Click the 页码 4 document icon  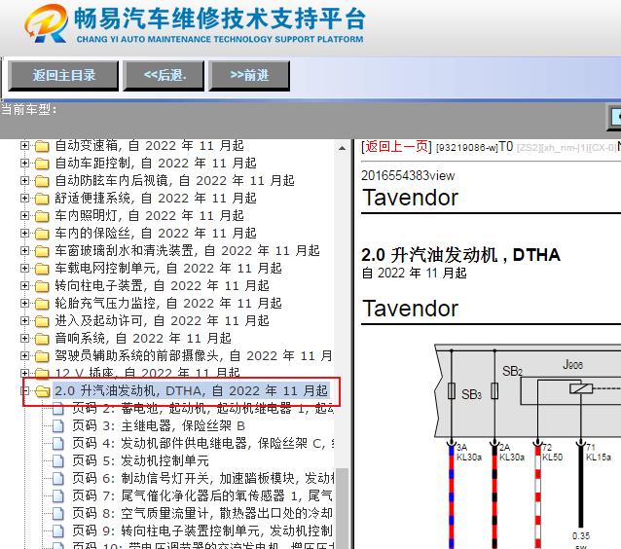(58, 444)
